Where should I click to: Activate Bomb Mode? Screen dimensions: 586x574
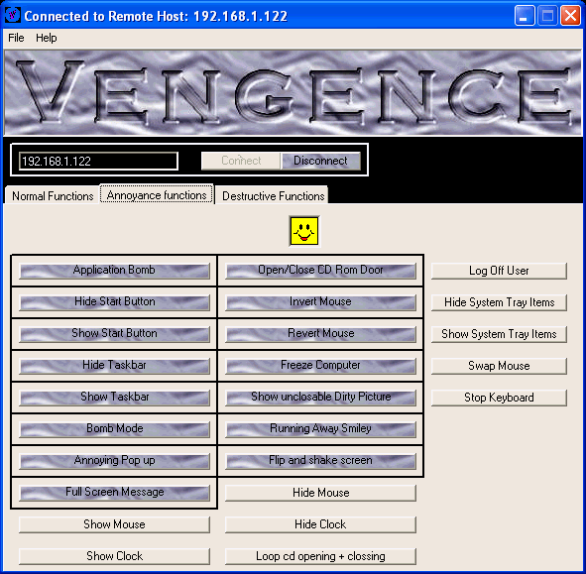tap(114, 429)
